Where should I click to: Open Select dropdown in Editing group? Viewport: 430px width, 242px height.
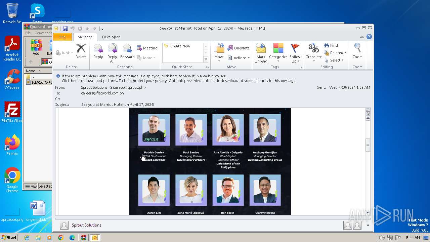tap(334, 60)
